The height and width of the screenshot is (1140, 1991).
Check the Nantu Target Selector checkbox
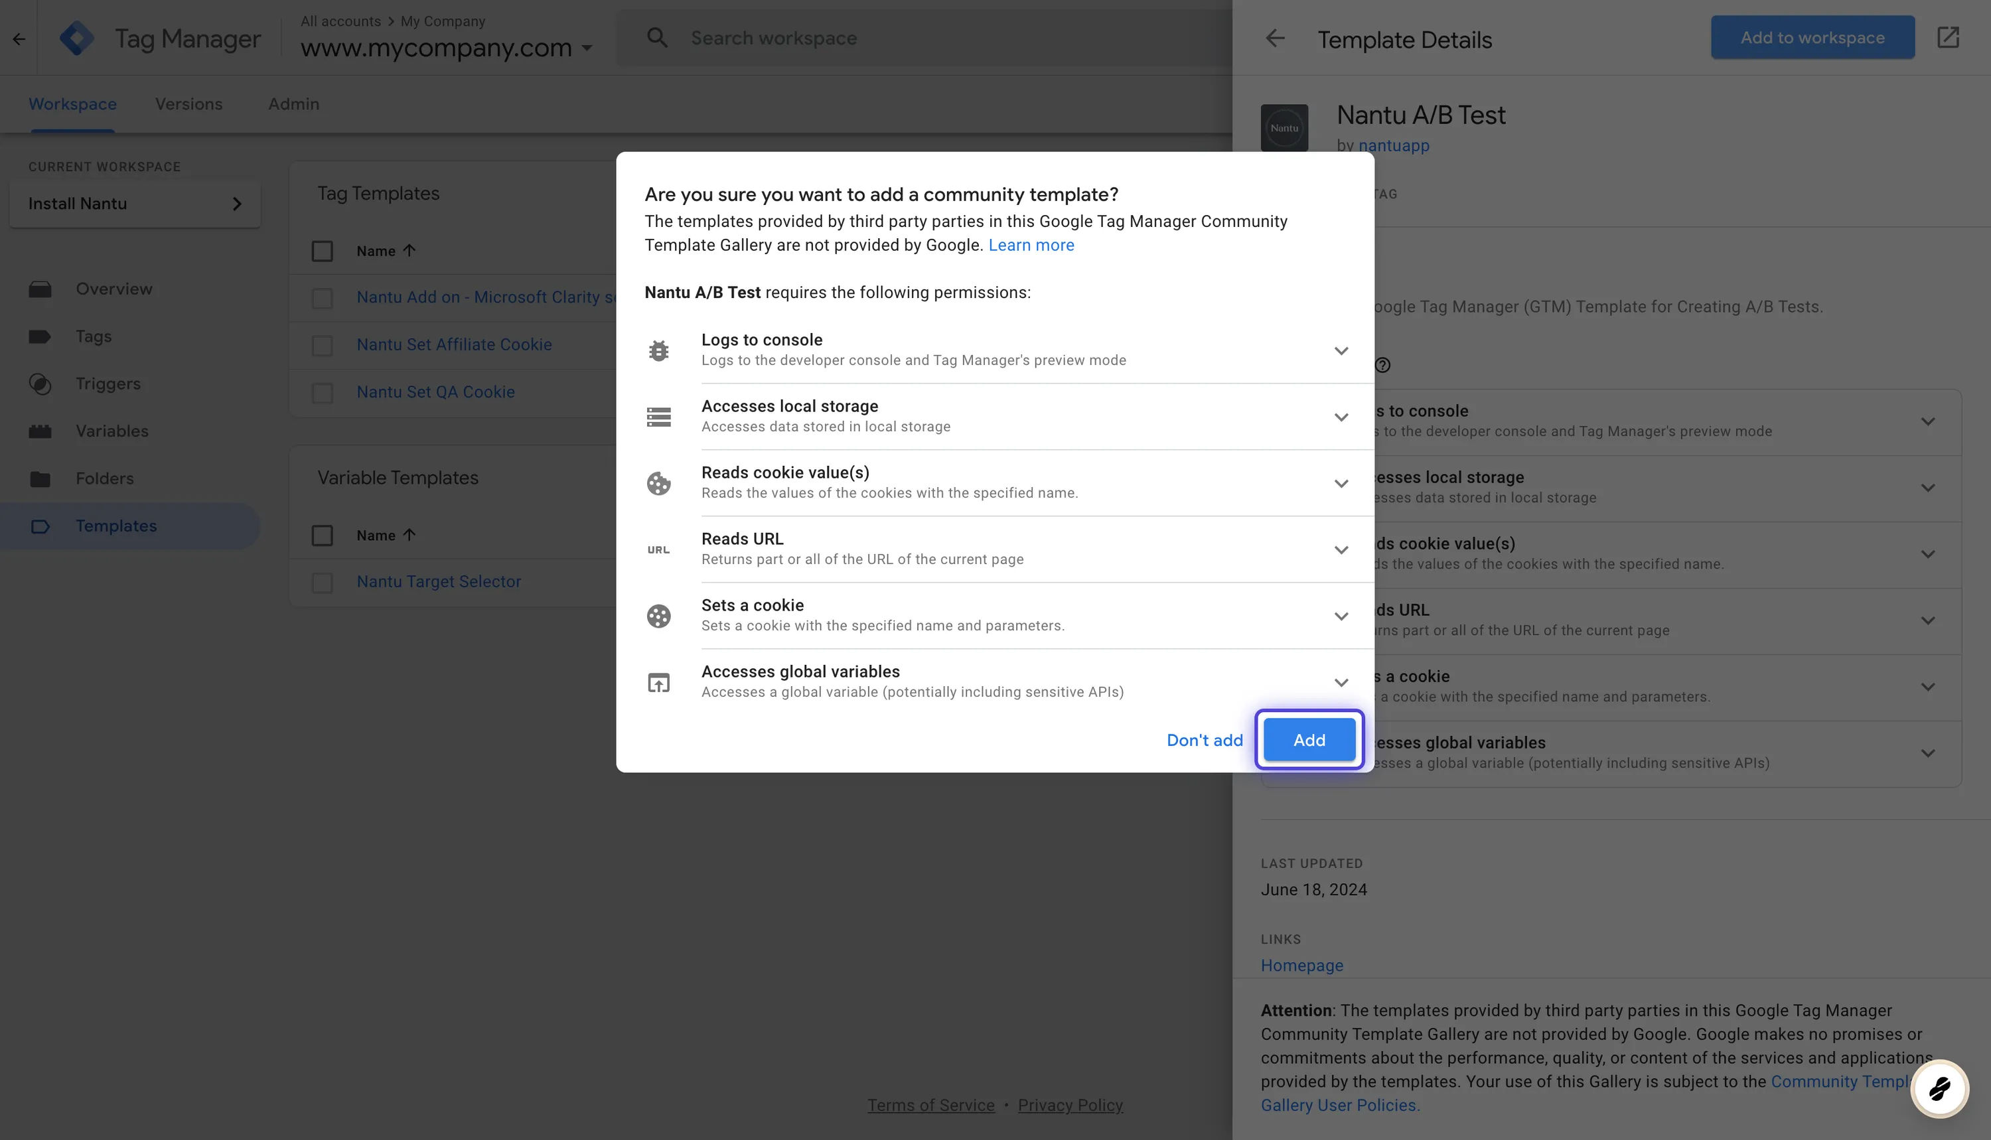[322, 583]
